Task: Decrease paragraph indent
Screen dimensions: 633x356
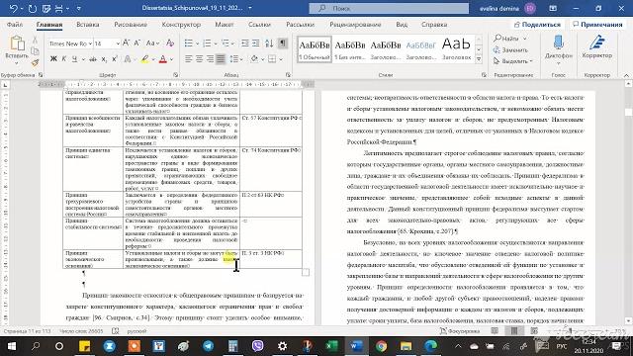Action: point(244,44)
